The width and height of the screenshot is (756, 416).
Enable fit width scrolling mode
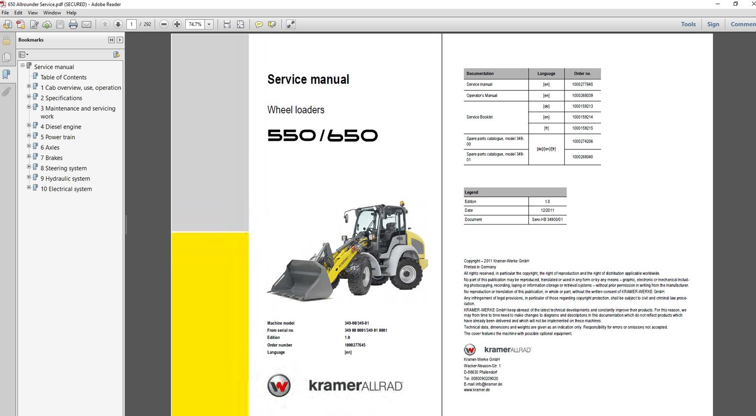(x=227, y=24)
